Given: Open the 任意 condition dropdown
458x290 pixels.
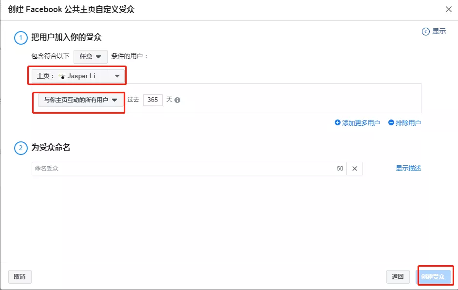Looking at the screenshot, I should [90, 56].
